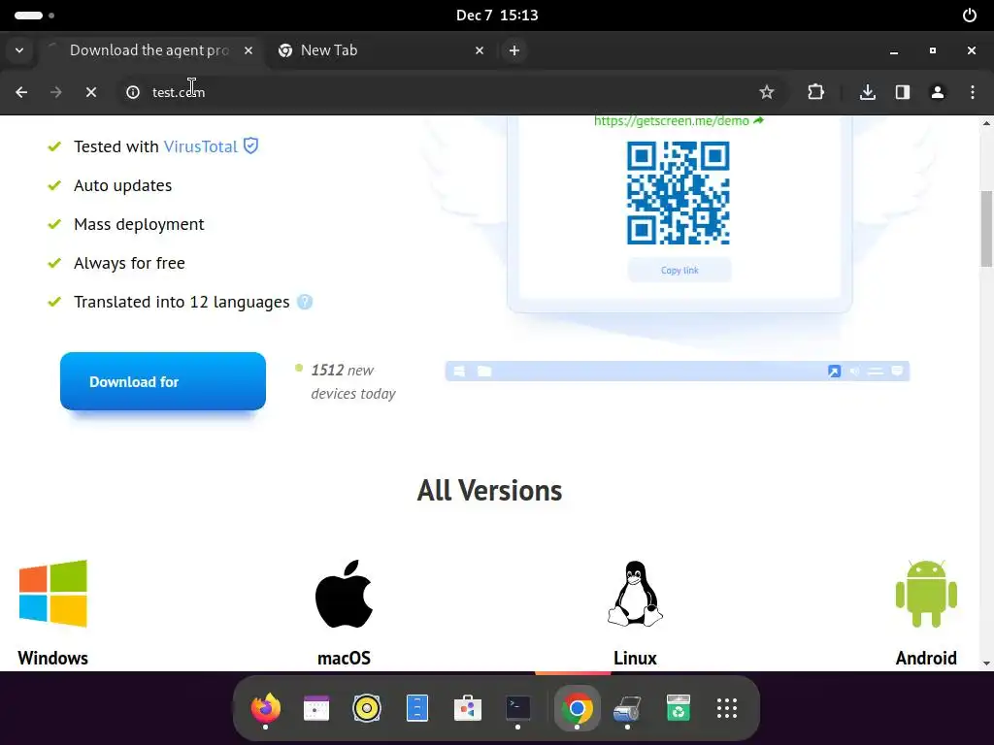View site information icon
Screen dimensions: 994x745
coord(132,92)
